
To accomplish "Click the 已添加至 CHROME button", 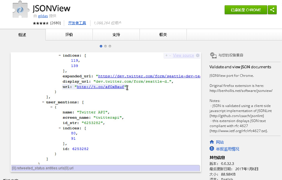I will click(246, 10).
